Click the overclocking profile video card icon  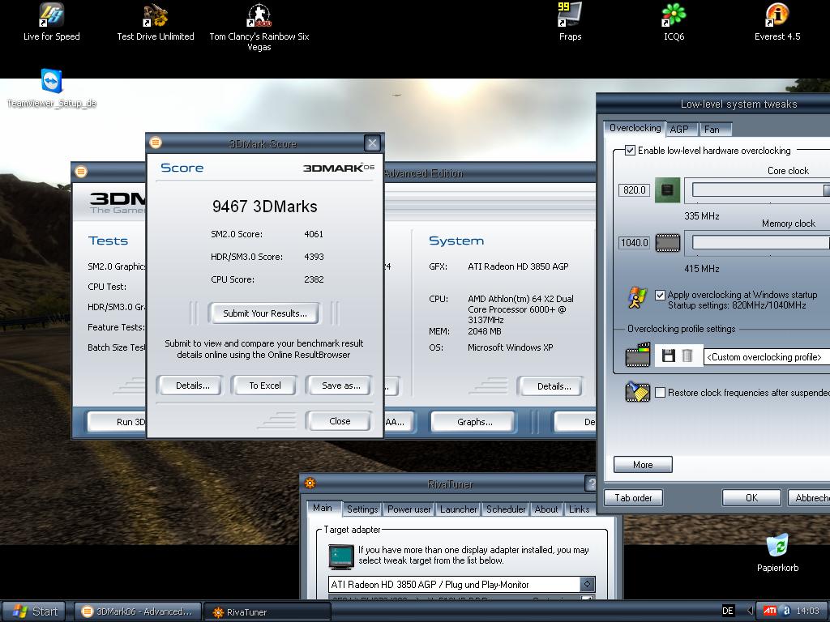(638, 355)
